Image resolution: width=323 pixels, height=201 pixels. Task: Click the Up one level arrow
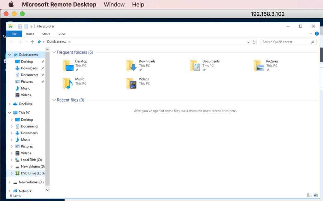(x=32, y=42)
